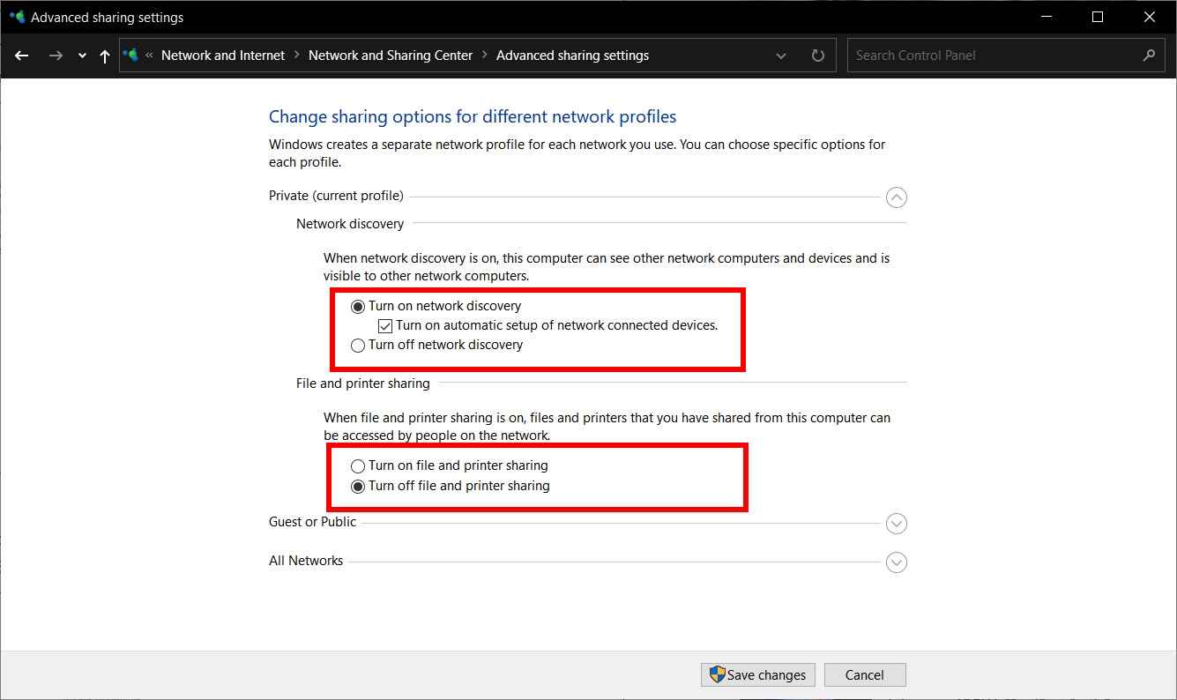Viewport: 1177px width, 700px height.
Task: Toggle automatic setup of network connected devices
Action: (548, 325)
